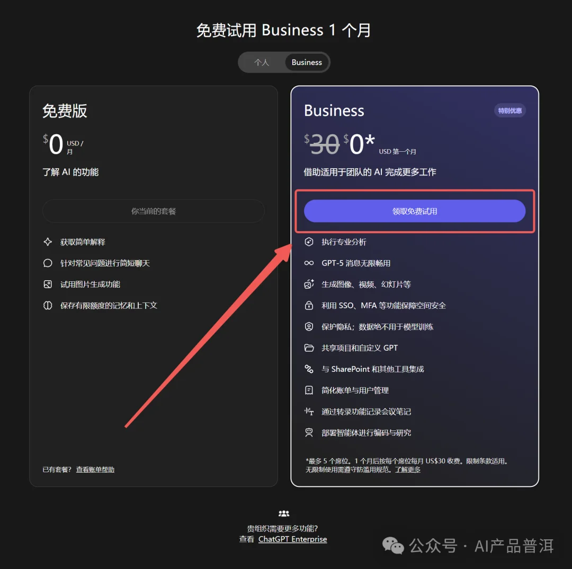Click the sparkle icon beside 获取简单解释
572x569 pixels.
tap(48, 242)
